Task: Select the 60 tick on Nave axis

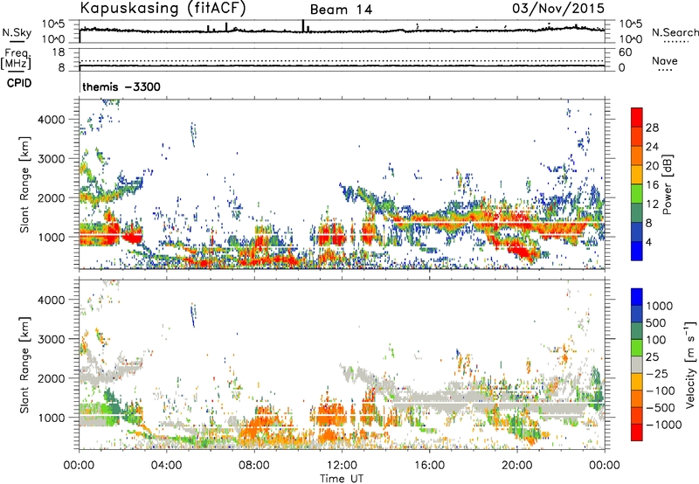Action: coord(625,52)
